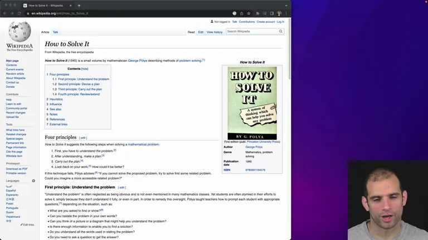
Task: Open Author George Pólya infobox link
Action: pyautogui.click(x=254, y=147)
